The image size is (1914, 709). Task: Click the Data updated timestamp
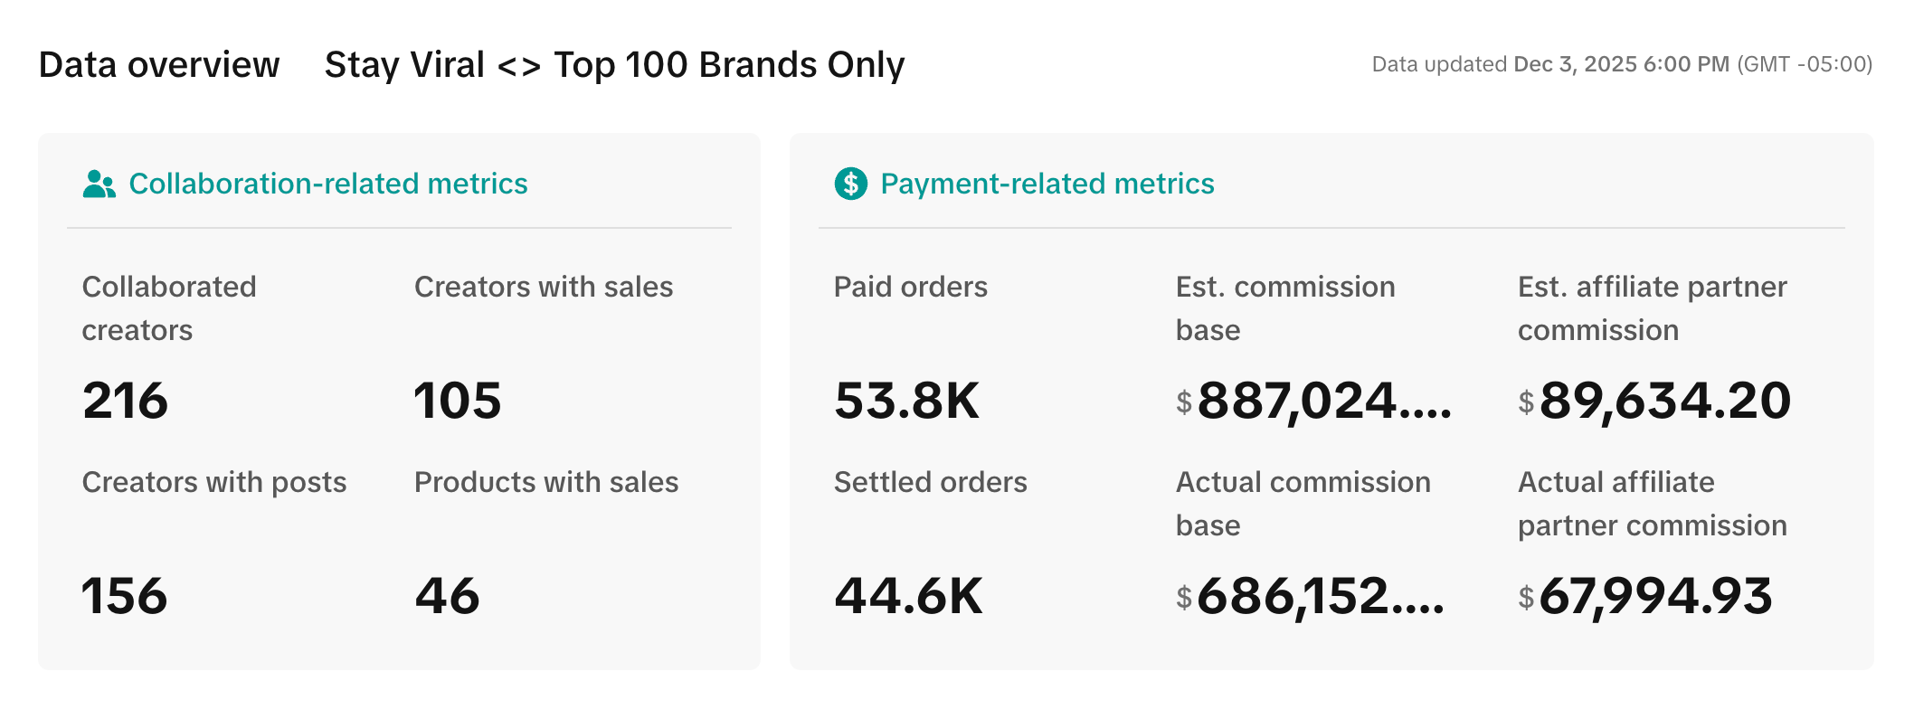[x=1621, y=64]
